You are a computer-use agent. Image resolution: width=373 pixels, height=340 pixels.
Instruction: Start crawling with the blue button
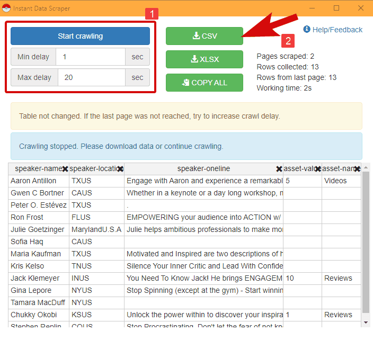80,36
